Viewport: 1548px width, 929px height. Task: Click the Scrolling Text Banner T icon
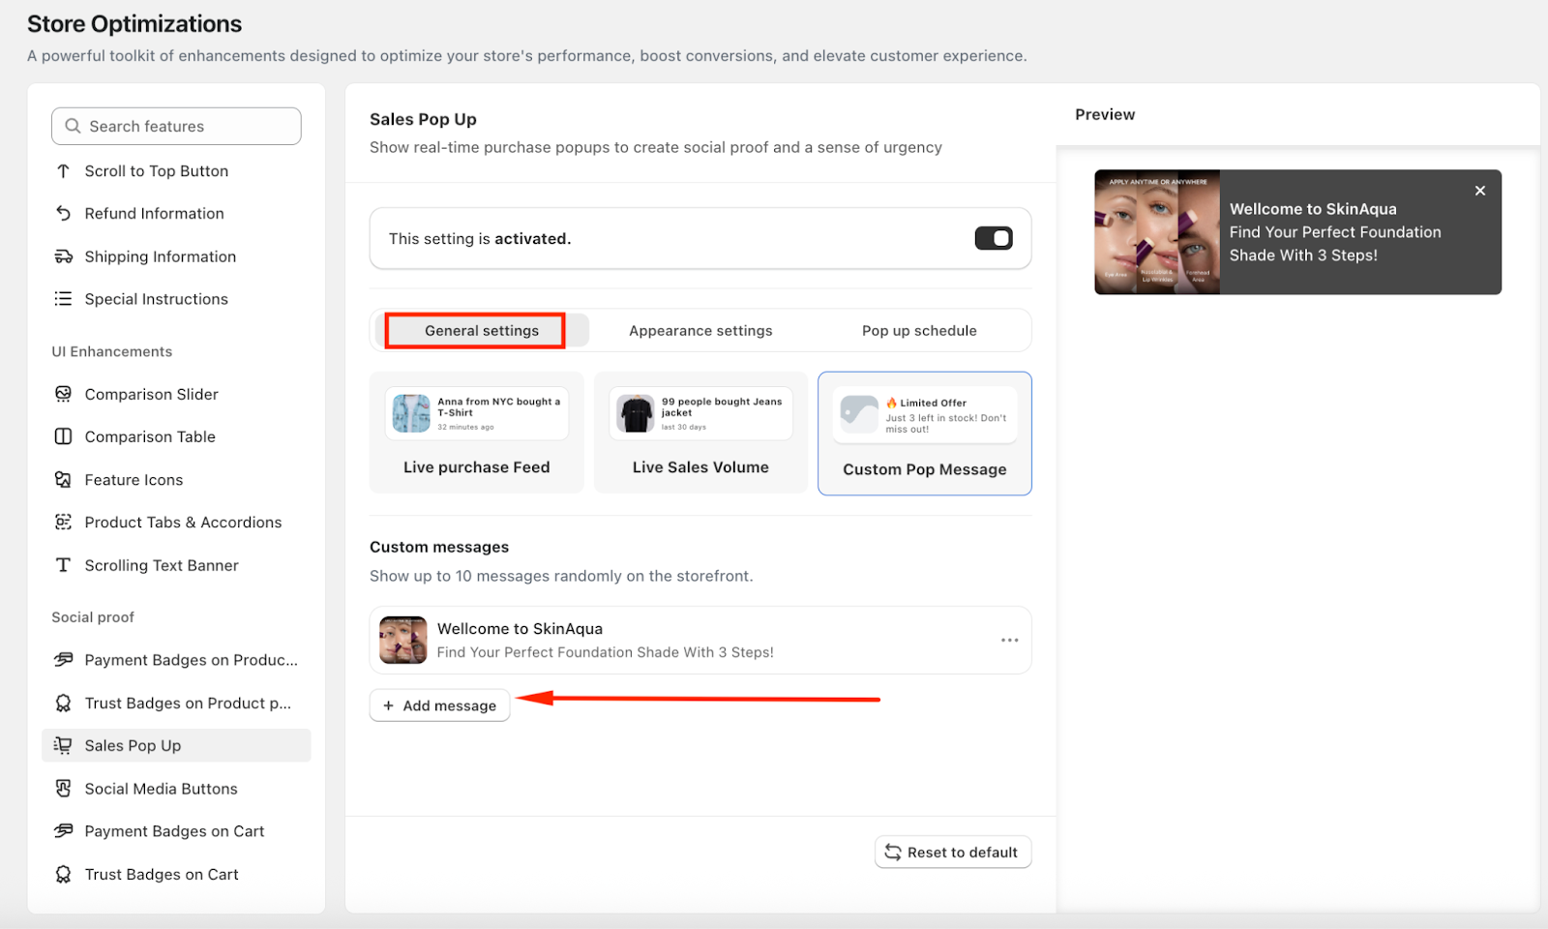(x=63, y=565)
